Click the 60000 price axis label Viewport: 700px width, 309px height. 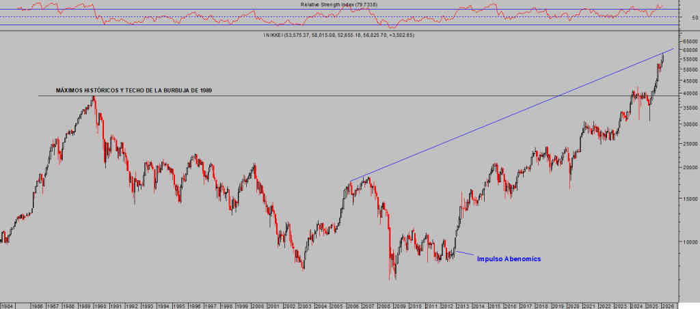tap(689, 50)
